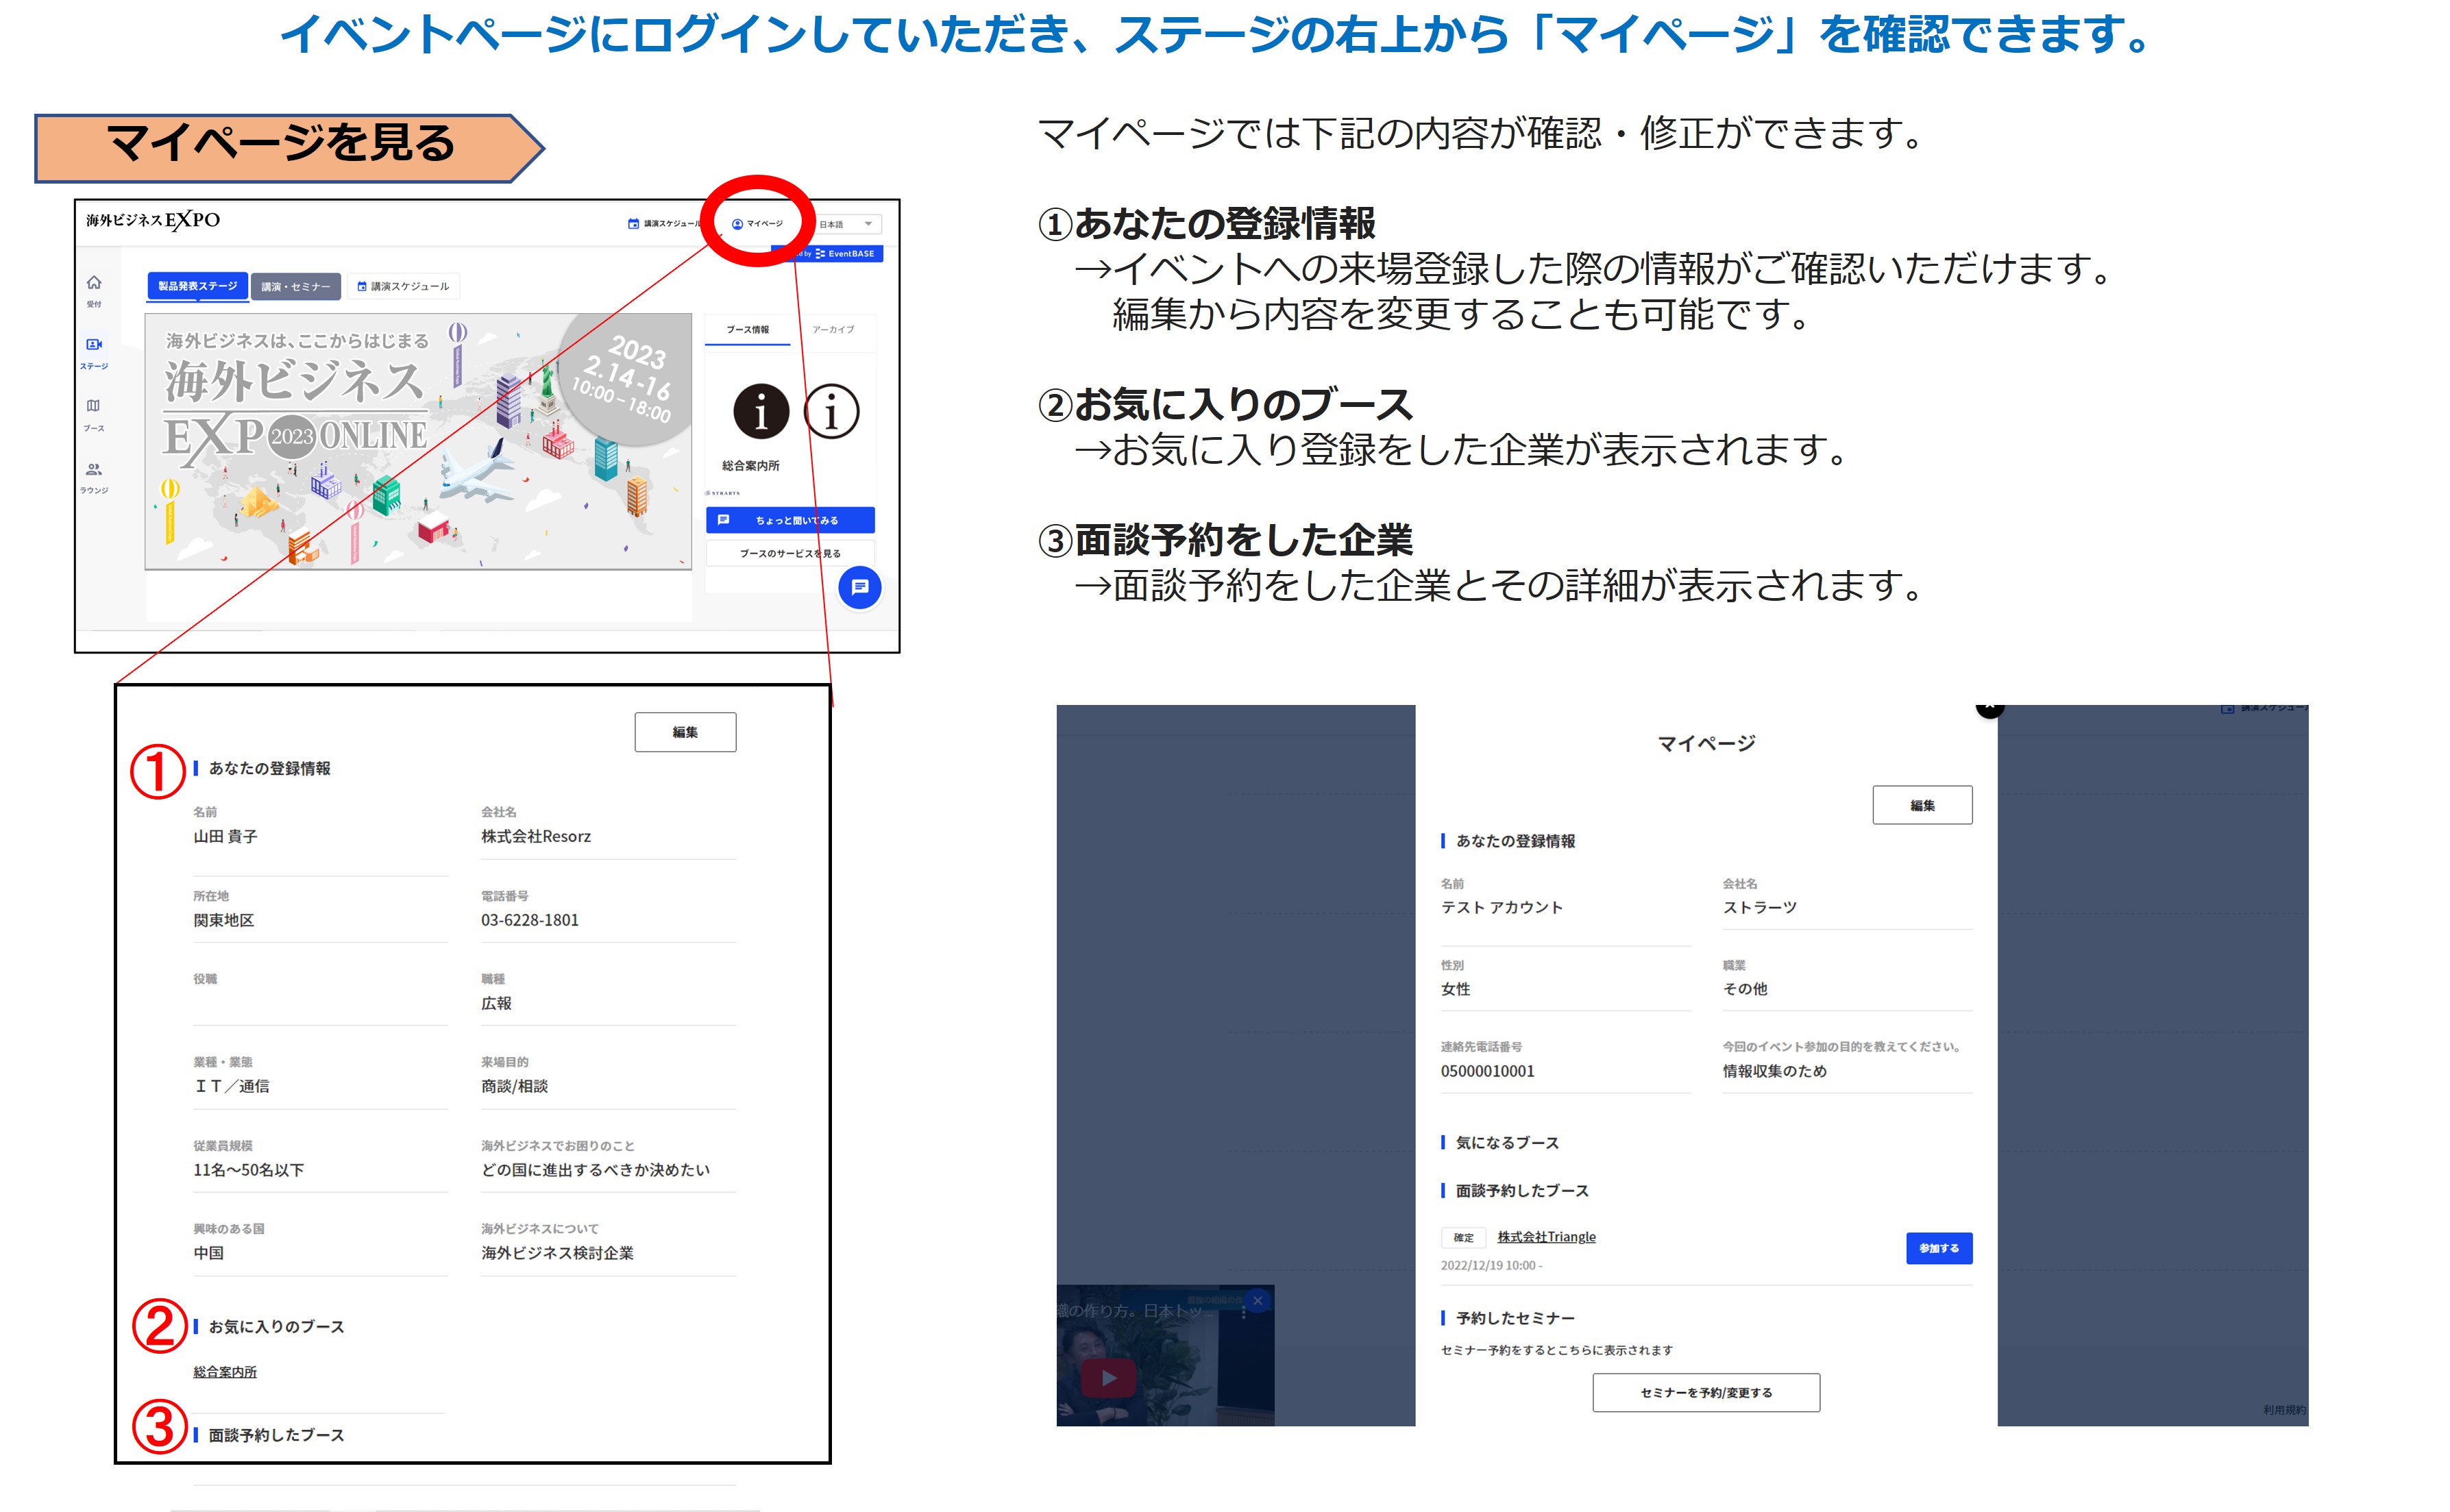2450x1512 pixels.
Task: Open the 株式会社Triangle link
Action: [1546, 1237]
